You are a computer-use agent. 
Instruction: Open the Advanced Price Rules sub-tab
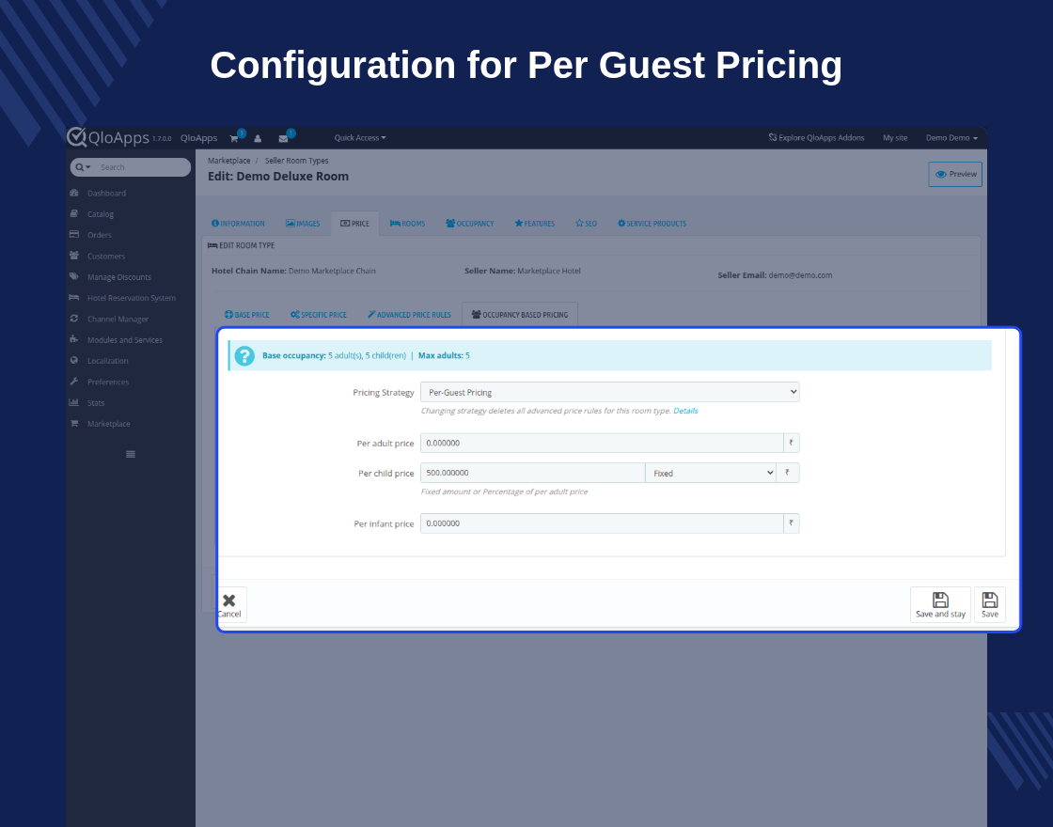[x=409, y=314]
